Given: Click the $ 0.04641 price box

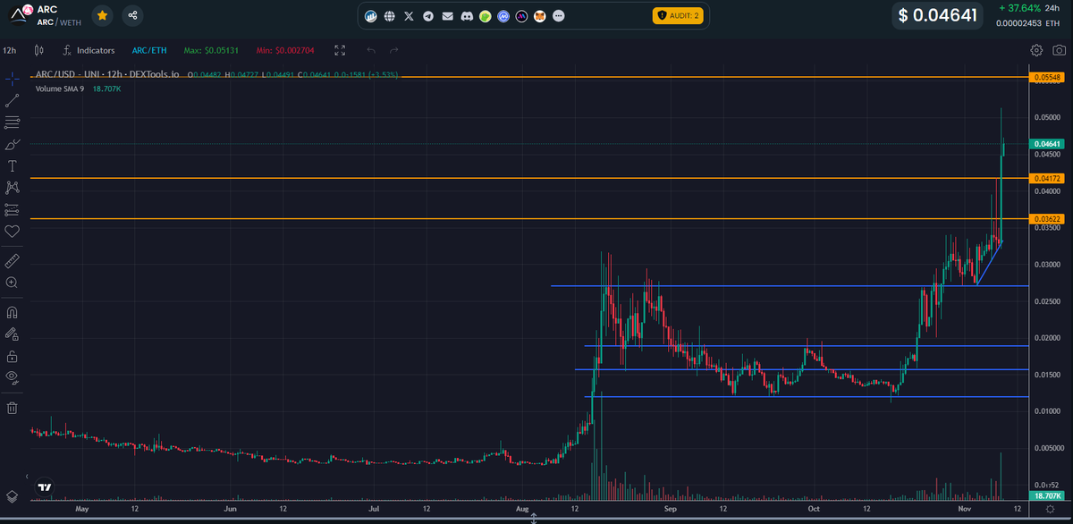Looking at the screenshot, I should 939,15.
